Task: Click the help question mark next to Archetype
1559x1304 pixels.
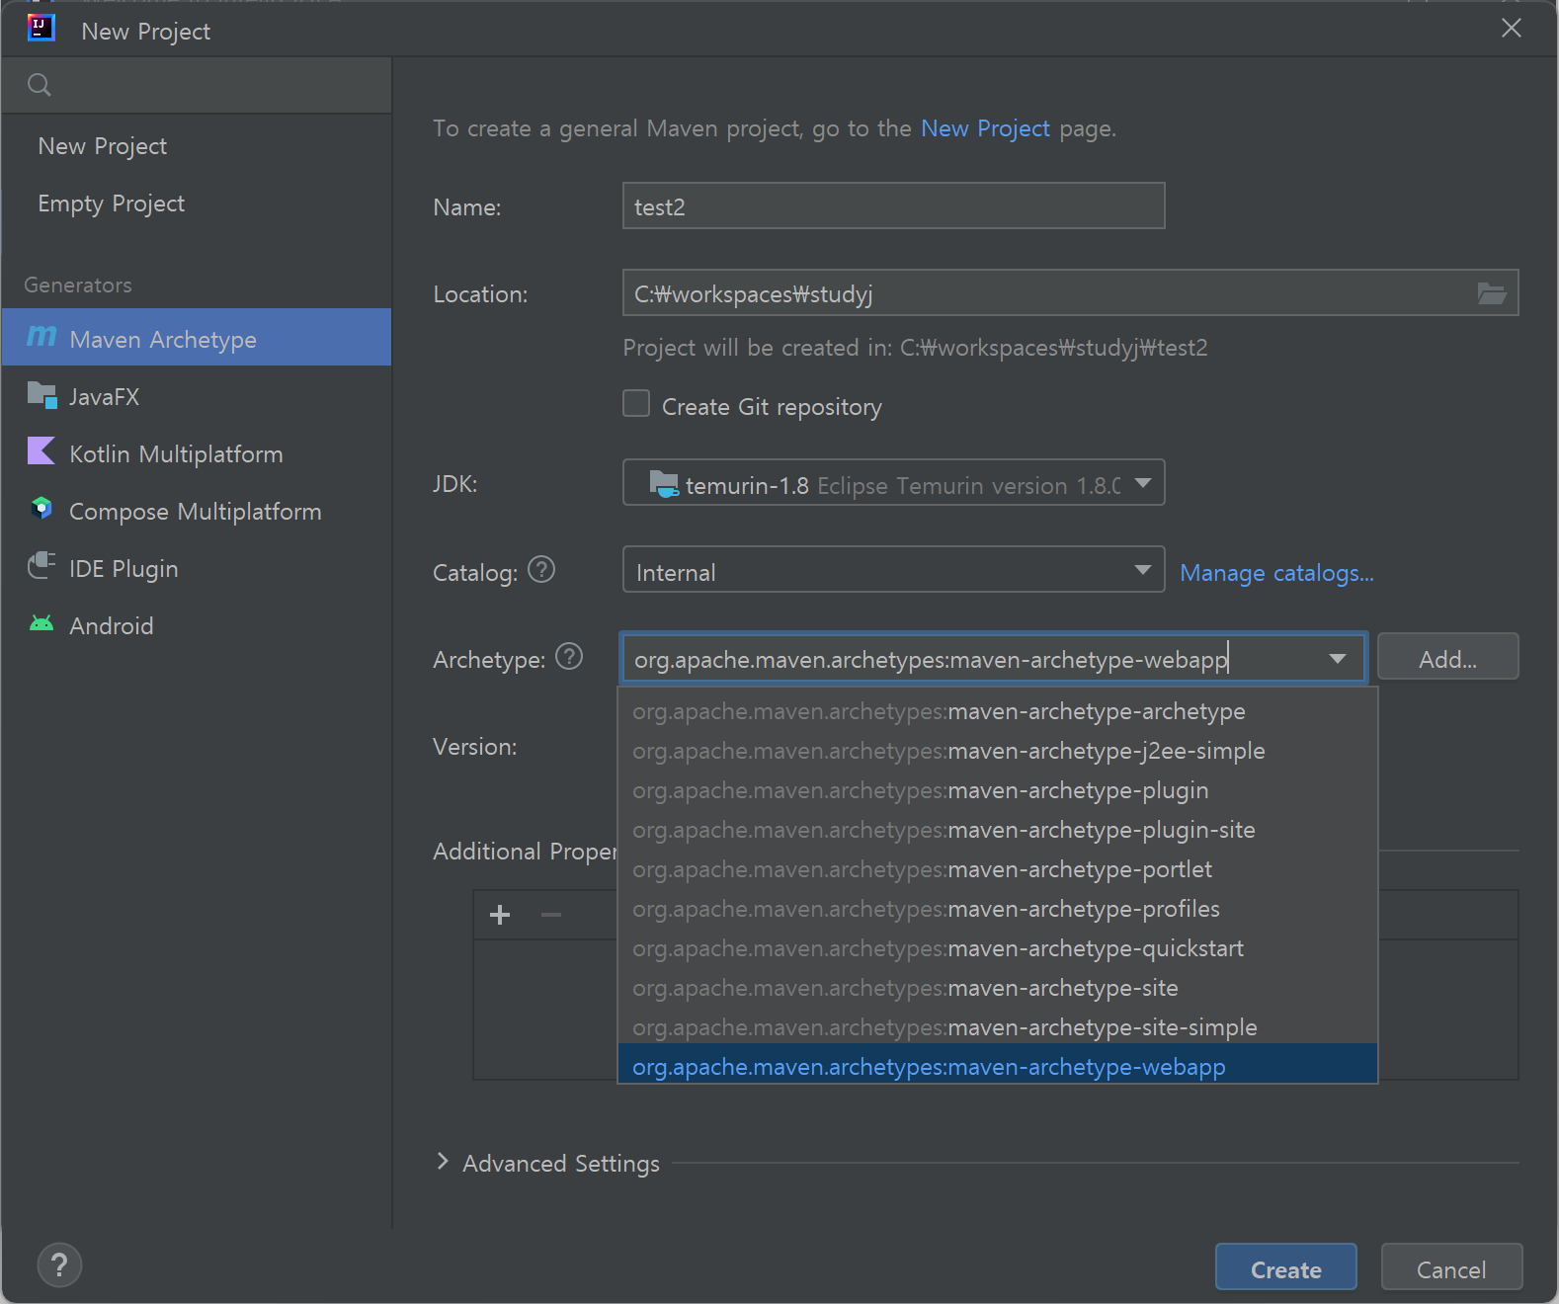Action: [x=569, y=656]
